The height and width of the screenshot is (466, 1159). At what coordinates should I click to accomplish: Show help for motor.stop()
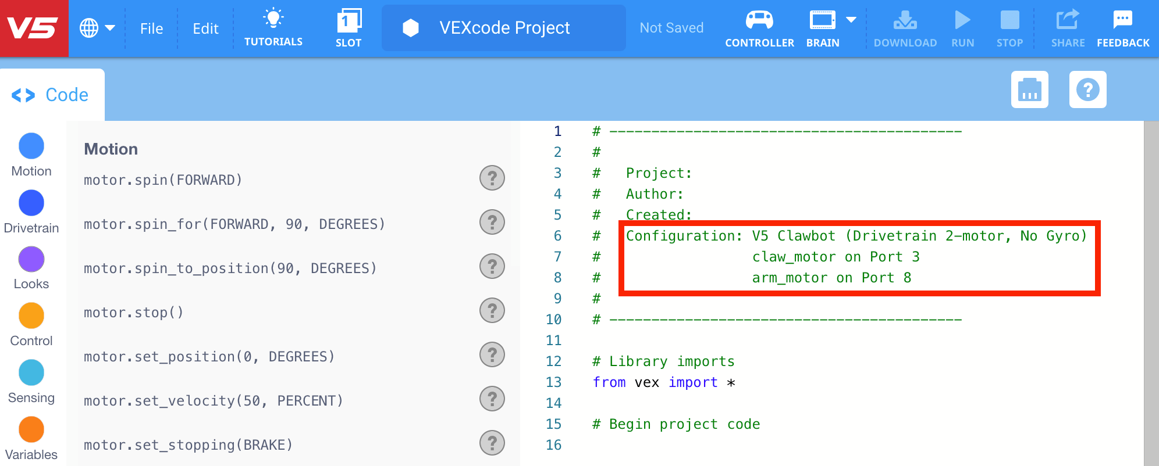[x=492, y=310]
